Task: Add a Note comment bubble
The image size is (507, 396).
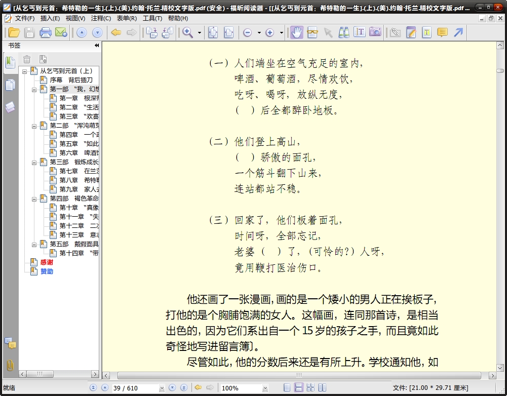Action: click(442, 32)
